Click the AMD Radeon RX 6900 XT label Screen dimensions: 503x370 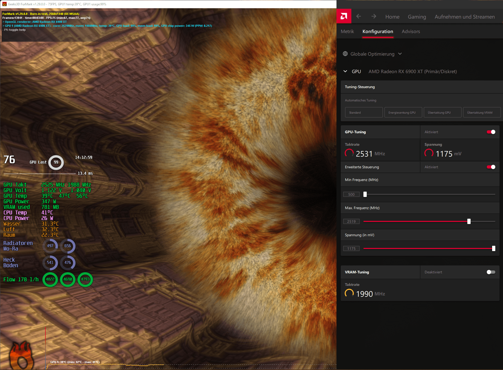point(412,71)
